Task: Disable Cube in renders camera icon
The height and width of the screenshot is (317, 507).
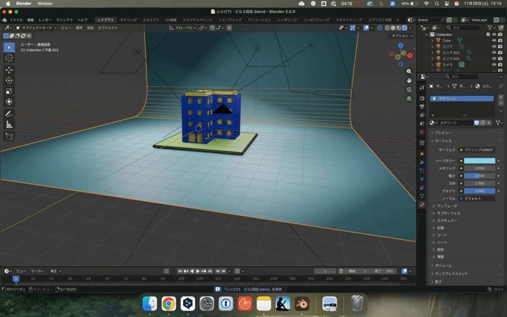Action: (500, 41)
